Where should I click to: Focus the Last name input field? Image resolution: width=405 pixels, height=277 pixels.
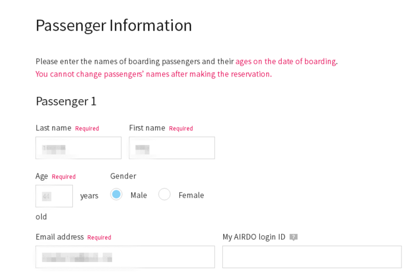78,148
